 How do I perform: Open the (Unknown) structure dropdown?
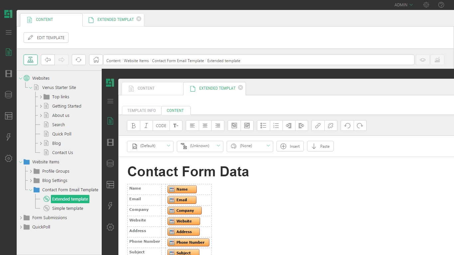point(200,146)
